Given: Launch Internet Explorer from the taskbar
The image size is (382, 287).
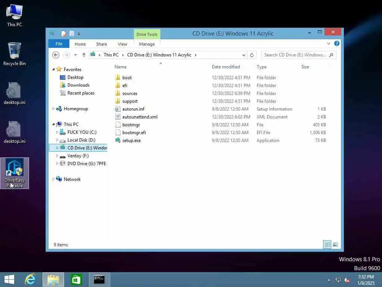Looking at the screenshot, I should point(30,280).
